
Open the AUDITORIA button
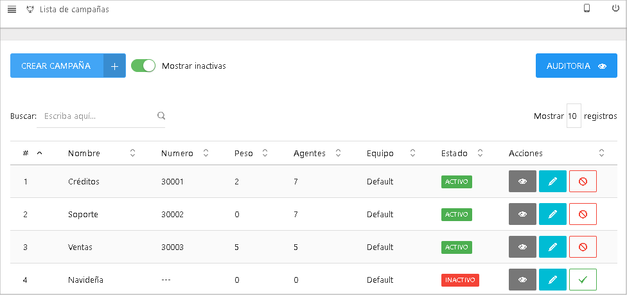576,66
